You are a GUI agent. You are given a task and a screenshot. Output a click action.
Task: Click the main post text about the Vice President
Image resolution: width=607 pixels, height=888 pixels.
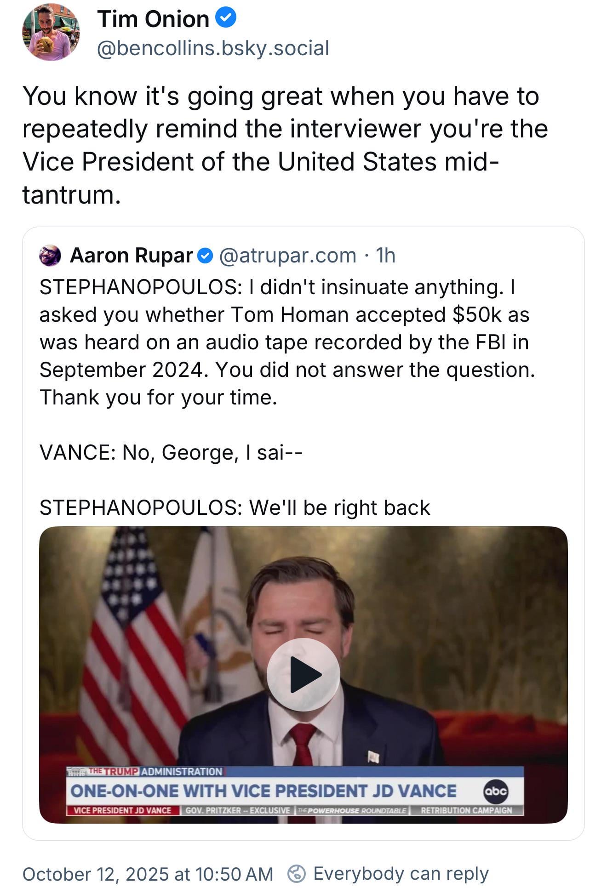(x=285, y=145)
